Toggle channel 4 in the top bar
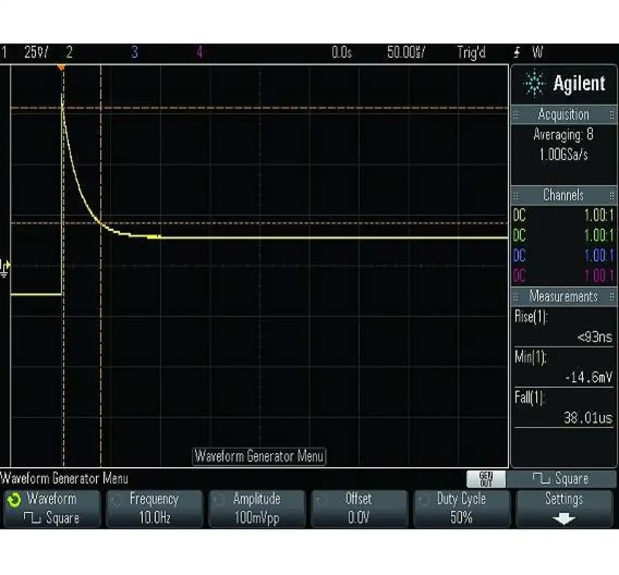Image resolution: width=619 pixels, height=575 pixels. (x=199, y=52)
